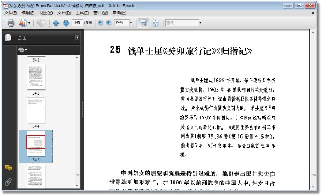The image size is (322, 196).
Task: Go to previous page with up arrow
Action: (56, 22)
